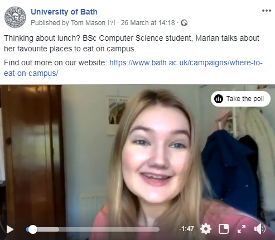Viewport: 275px width, 240px height.
Task: Click the -1:47 remaining time display
Action: [x=186, y=229]
